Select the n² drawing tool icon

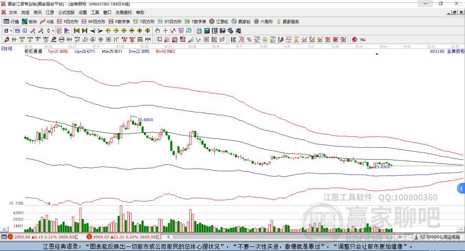(x=77, y=40)
